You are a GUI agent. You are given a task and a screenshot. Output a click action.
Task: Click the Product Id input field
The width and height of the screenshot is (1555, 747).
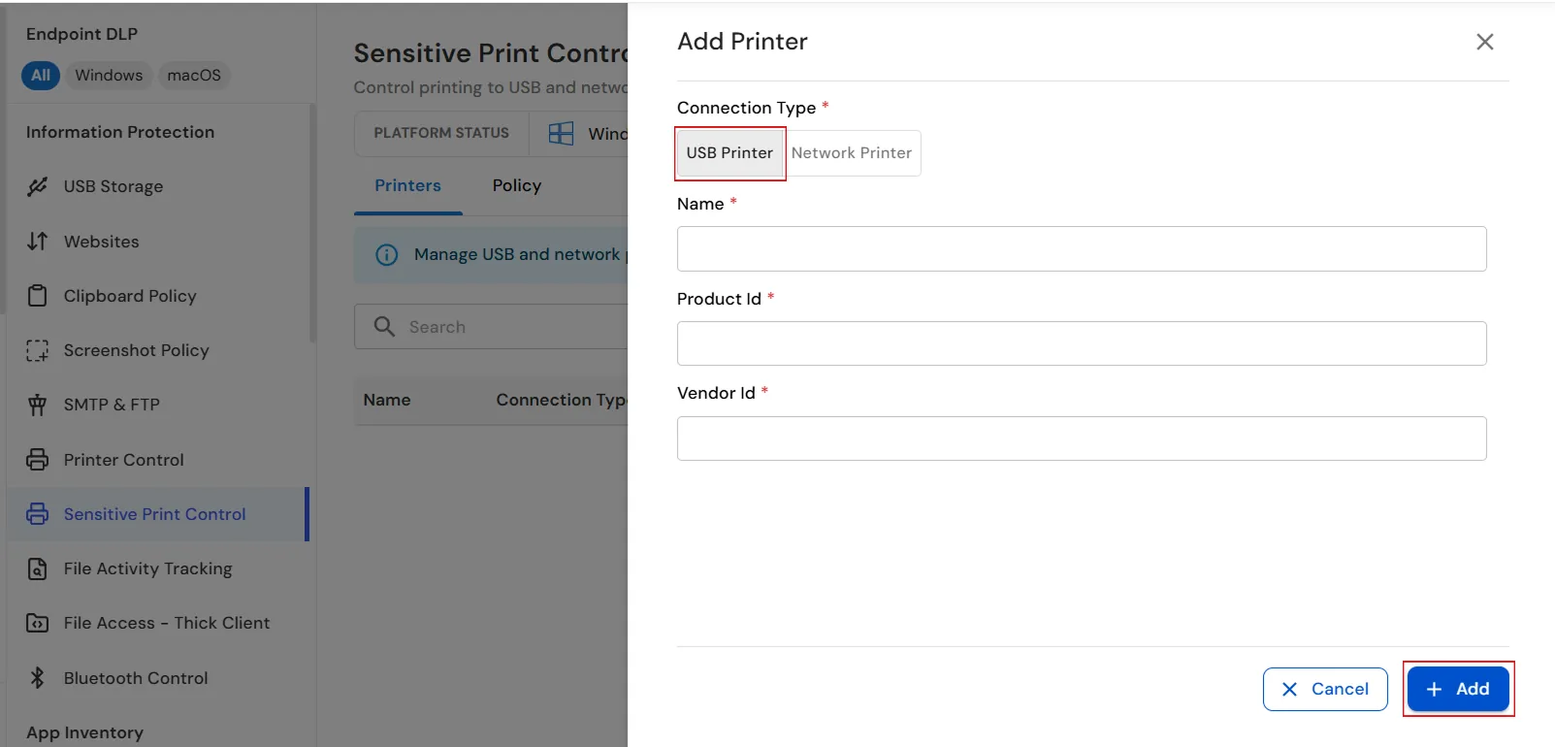coord(1082,343)
